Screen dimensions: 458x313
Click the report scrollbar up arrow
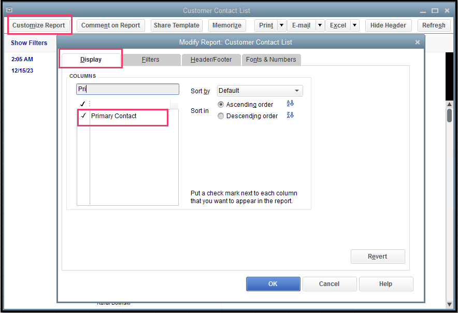tap(450, 104)
